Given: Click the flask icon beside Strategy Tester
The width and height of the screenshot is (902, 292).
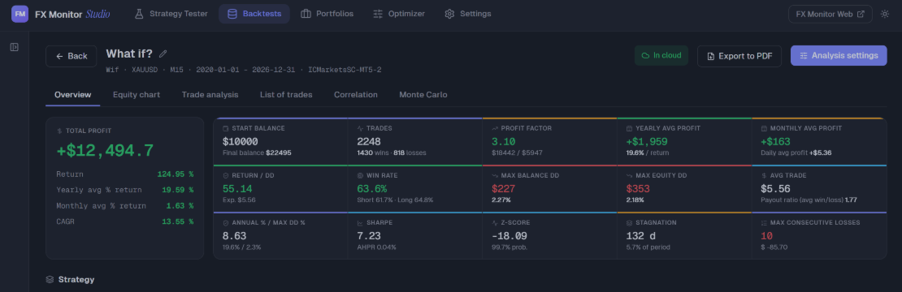Looking at the screenshot, I should click(139, 14).
